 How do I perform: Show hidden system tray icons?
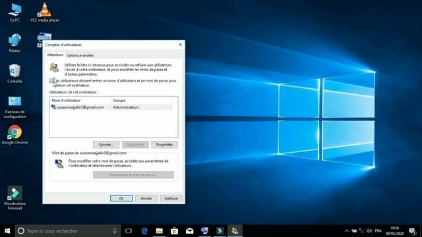point(347,231)
